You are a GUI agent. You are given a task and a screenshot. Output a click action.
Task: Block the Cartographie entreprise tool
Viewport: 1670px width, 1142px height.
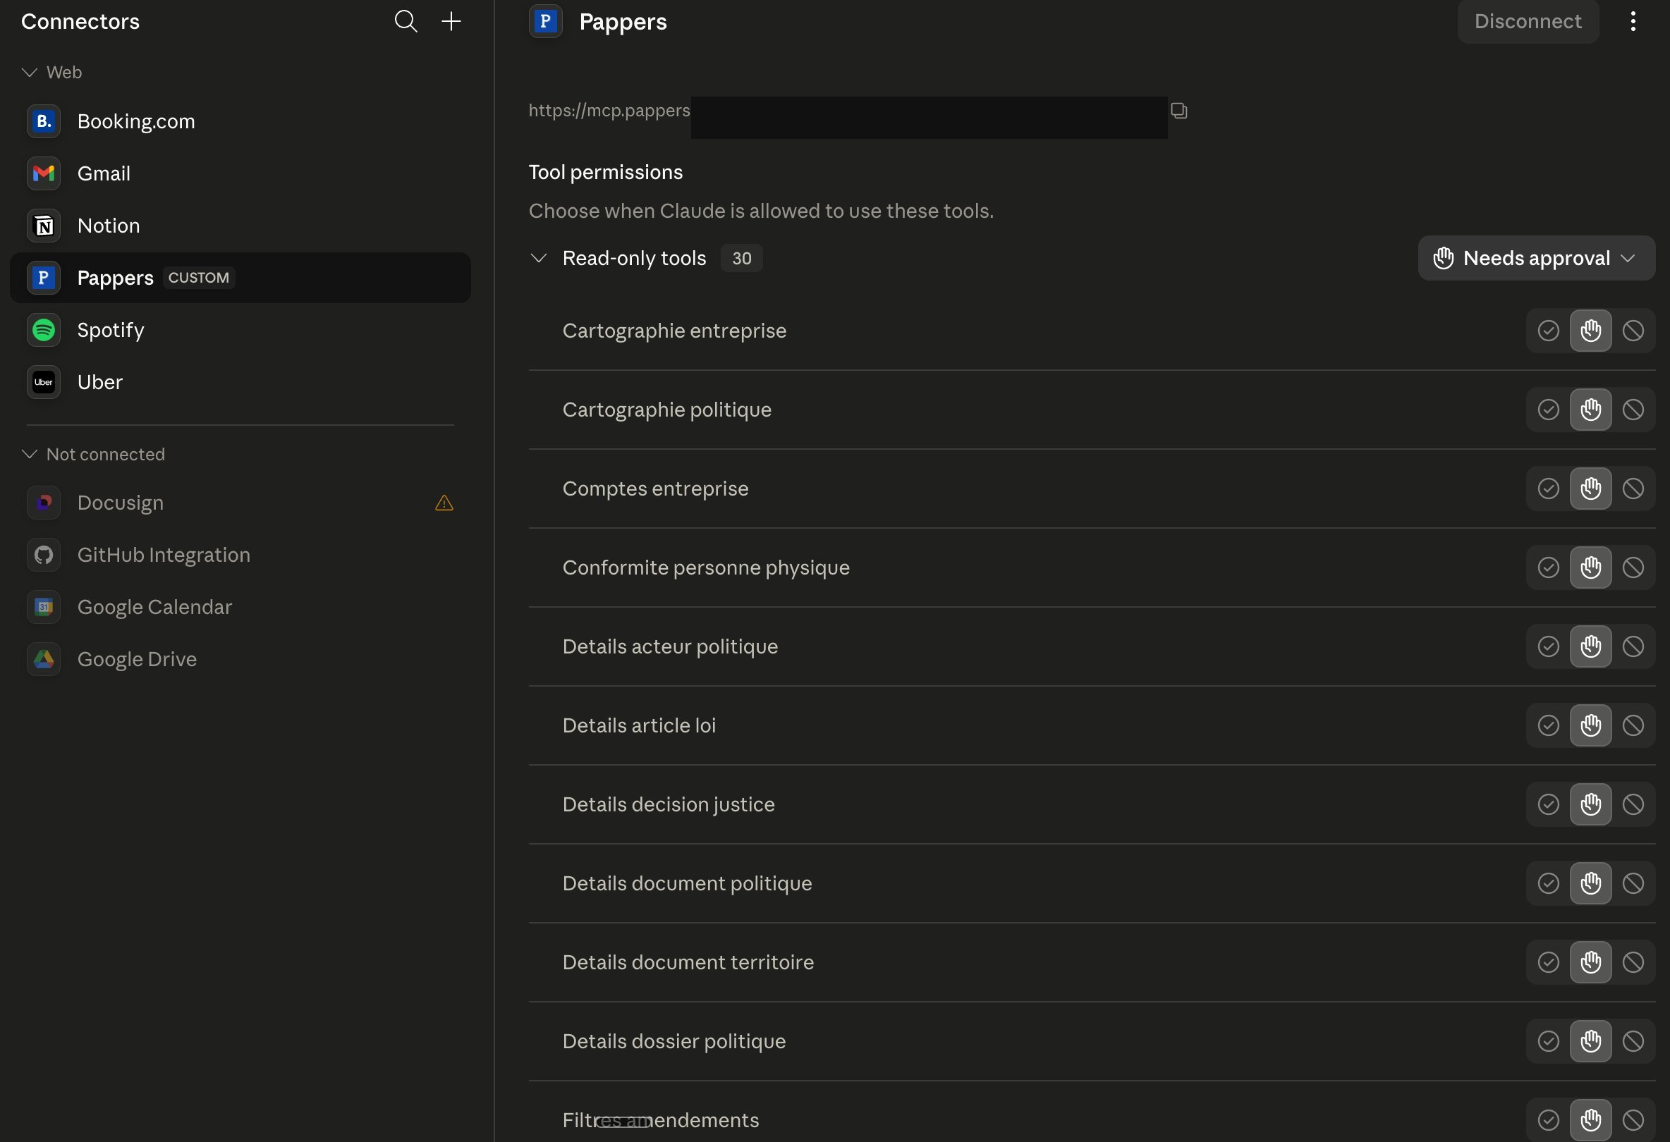(1633, 331)
